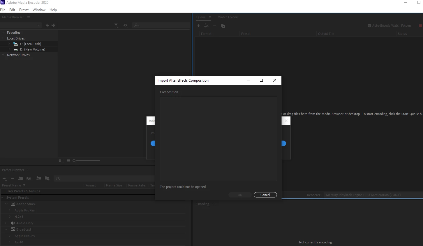The width and height of the screenshot is (423, 246).
Task: Open the Renderer dropdown
Action: pos(373,195)
